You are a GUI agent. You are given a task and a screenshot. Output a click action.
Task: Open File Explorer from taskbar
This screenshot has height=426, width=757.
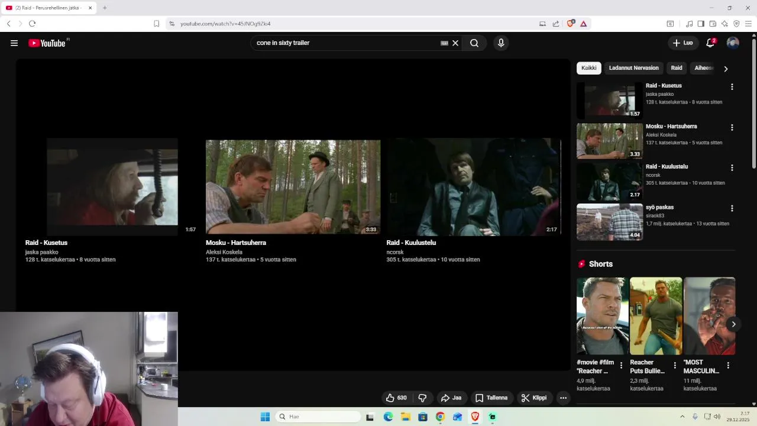tap(406, 417)
